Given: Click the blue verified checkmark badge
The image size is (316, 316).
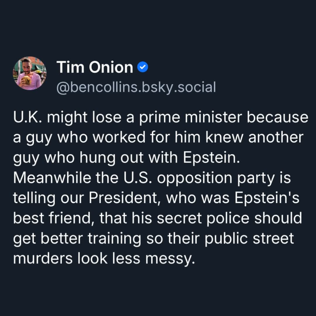Looking at the screenshot, I should pyautogui.click(x=143, y=67).
